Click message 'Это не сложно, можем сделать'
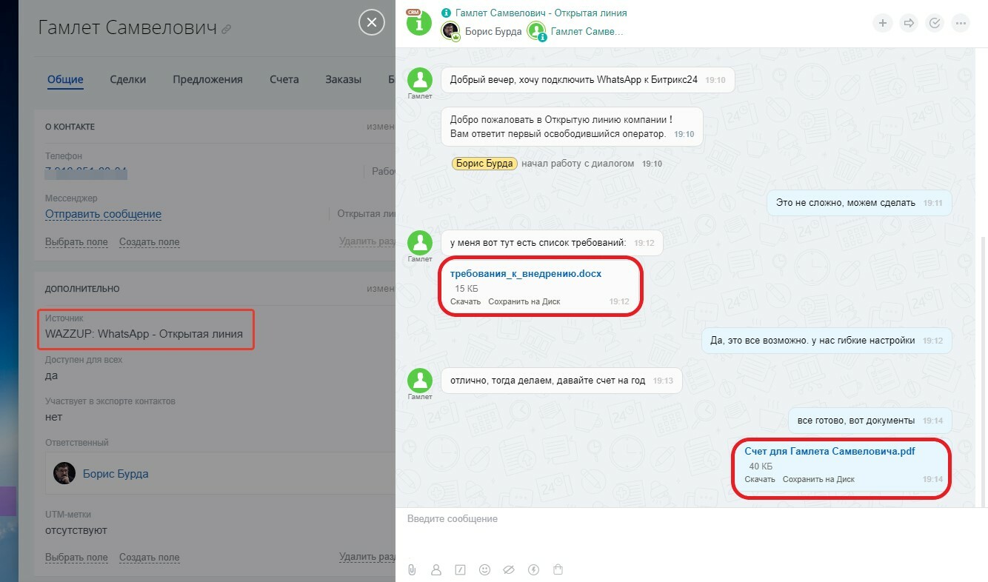 859,202
